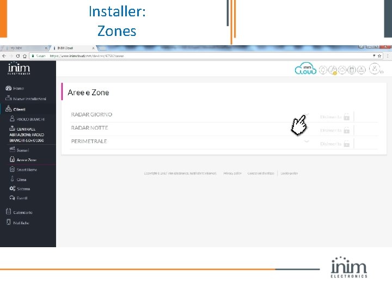
Task: Click the Clima thermometer icon
Action: (12, 179)
